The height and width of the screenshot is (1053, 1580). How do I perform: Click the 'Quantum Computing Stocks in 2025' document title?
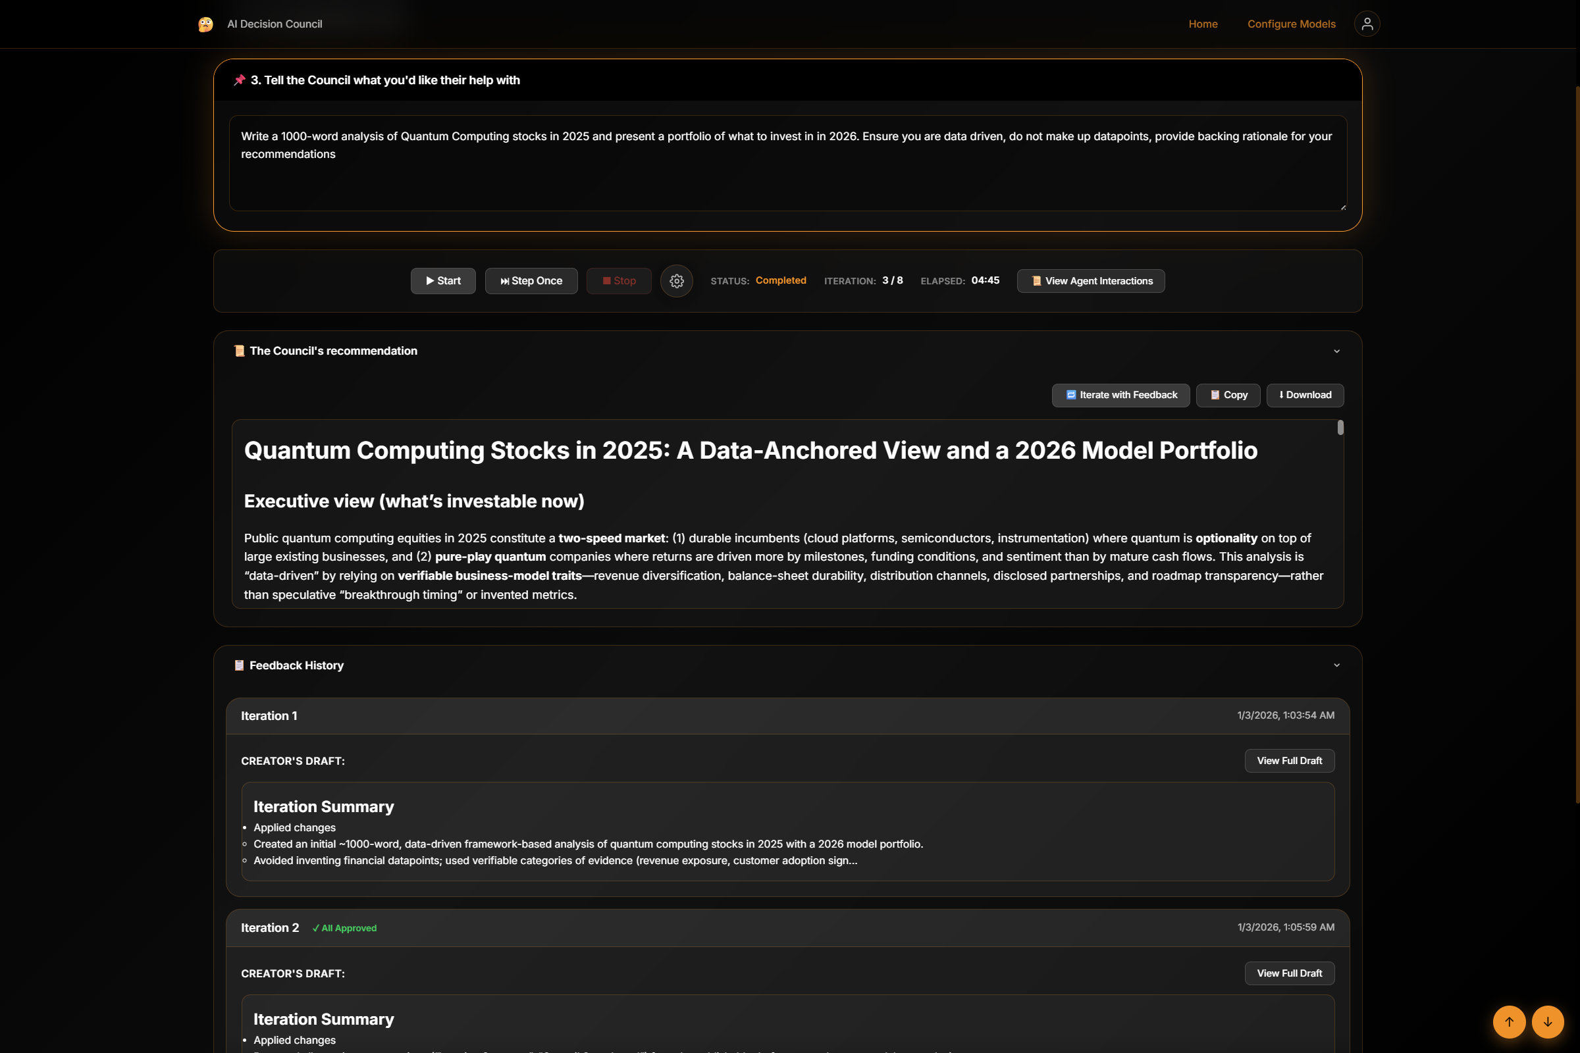[750, 451]
